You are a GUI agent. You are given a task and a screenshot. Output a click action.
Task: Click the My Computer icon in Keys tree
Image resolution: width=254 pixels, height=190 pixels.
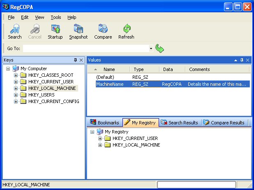click(16, 69)
